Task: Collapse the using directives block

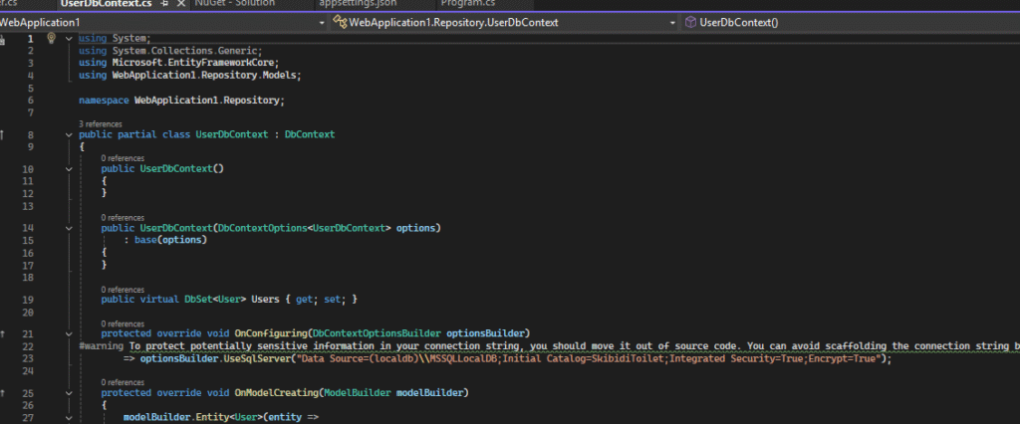Action: coord(68,39)
